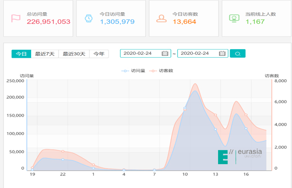This screenshot has height=188, width=292.
Task: Toggle the 访客数 series in chart legend
Action: point(161,71)
